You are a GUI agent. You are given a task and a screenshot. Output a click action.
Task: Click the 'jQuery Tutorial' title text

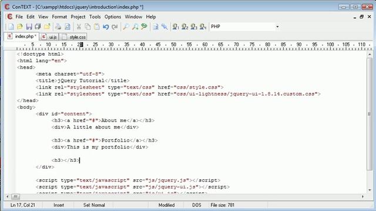click(81, 81)
